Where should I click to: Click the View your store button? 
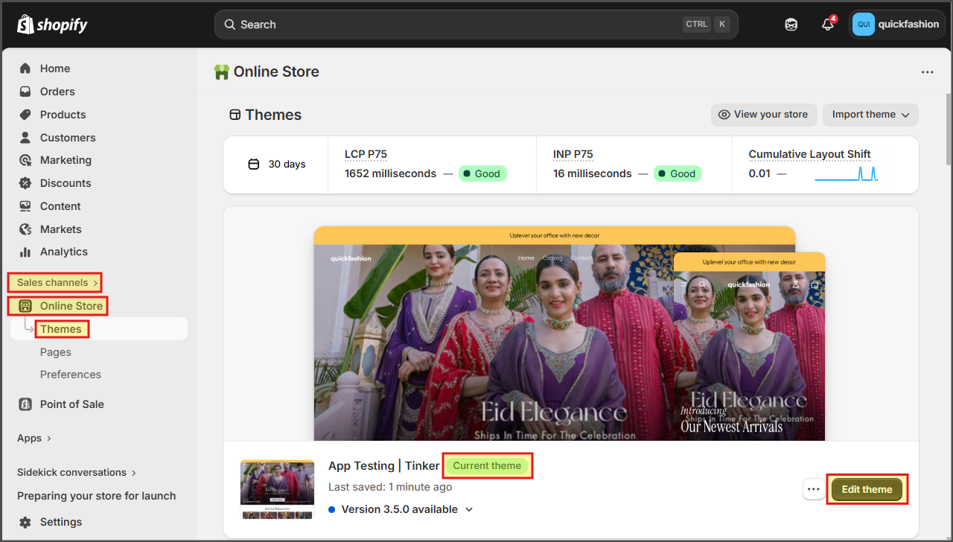pyautogui.click(x=764, y=115)
